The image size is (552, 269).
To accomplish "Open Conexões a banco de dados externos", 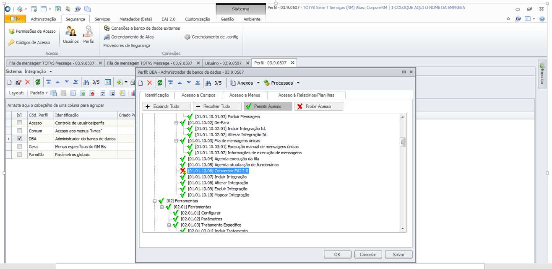I will click(x=142, y=28).
